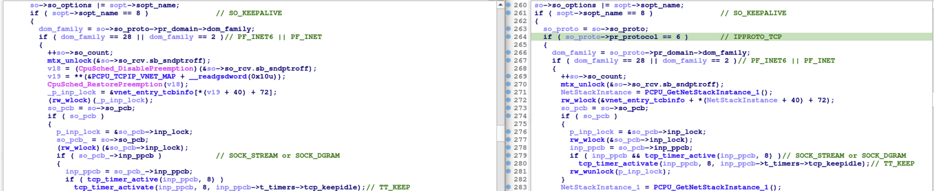Viewport: 934px width, 191px height.
Task: Toggle breakpoint dot on line 261
Action: [x=508, y=13]
